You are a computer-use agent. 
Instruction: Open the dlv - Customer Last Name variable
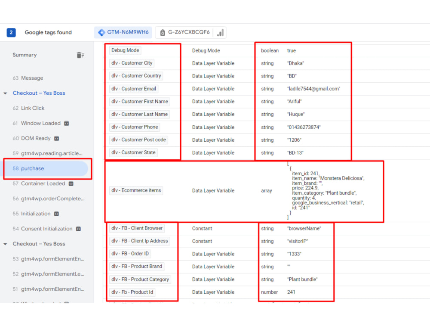[139, 114]
